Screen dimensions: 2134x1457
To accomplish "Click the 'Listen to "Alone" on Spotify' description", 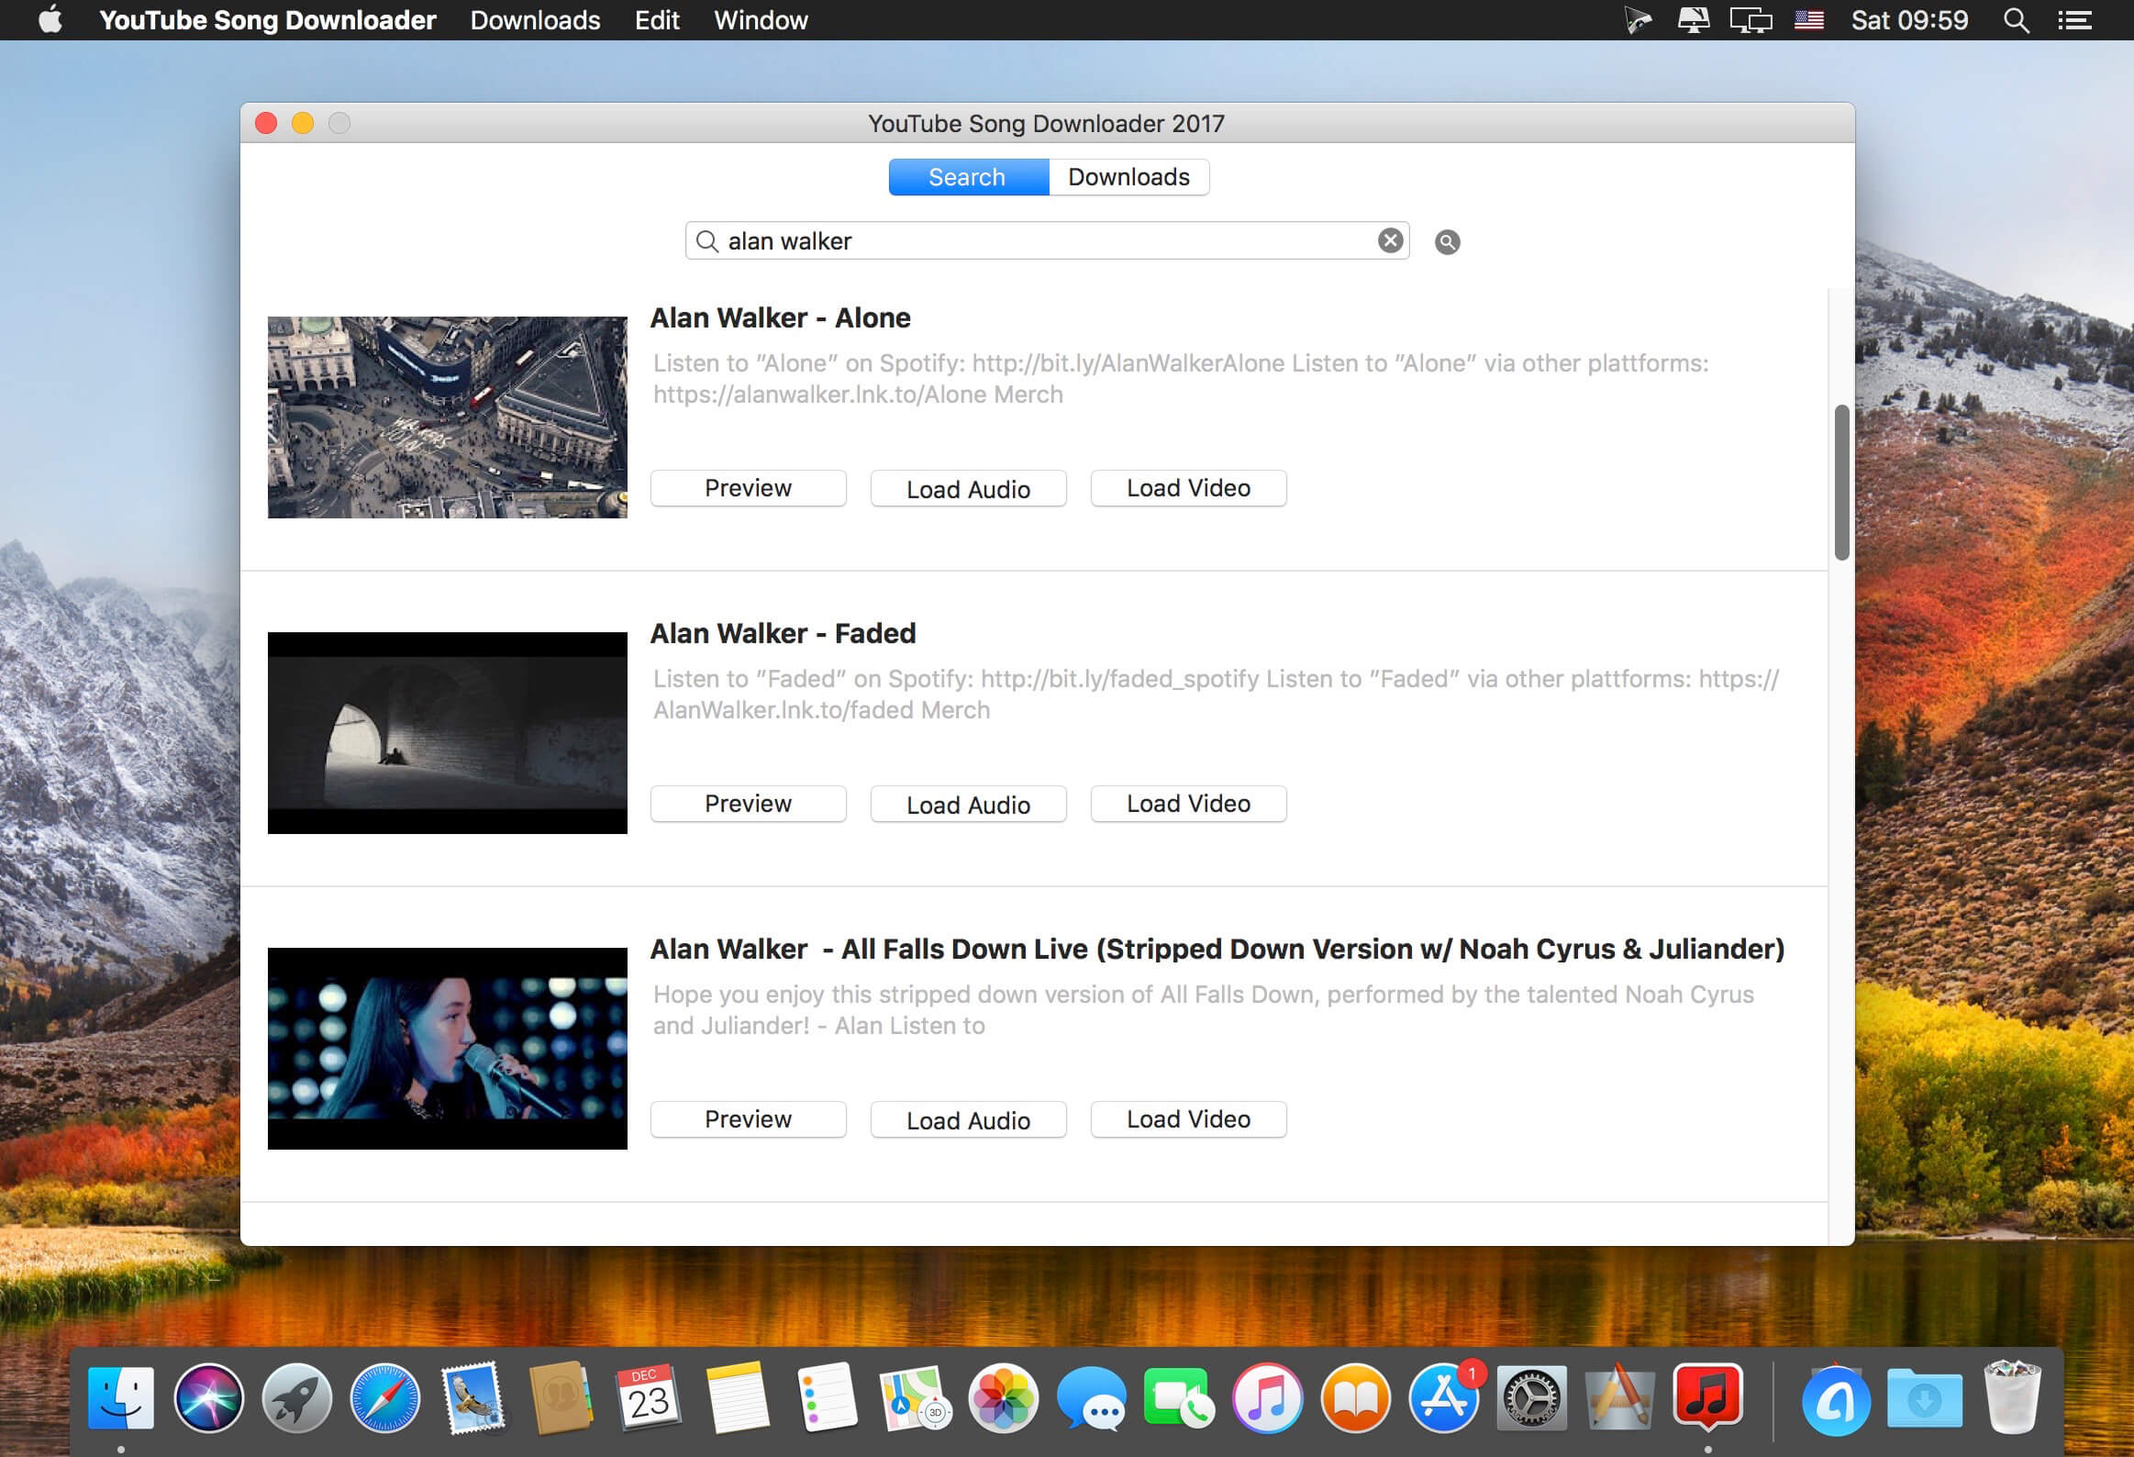I will [x=1181, y=378].
